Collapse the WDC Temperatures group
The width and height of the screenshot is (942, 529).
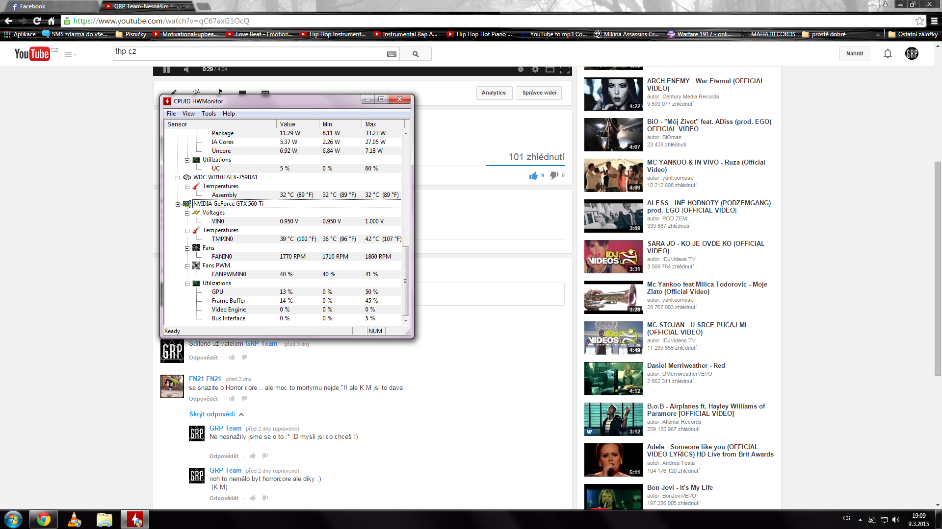187,187
